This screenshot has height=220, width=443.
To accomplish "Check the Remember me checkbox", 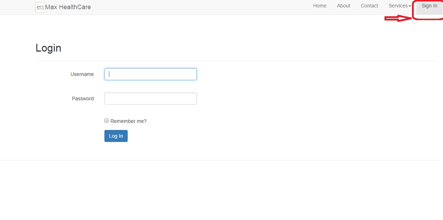I will click(106, 120).
